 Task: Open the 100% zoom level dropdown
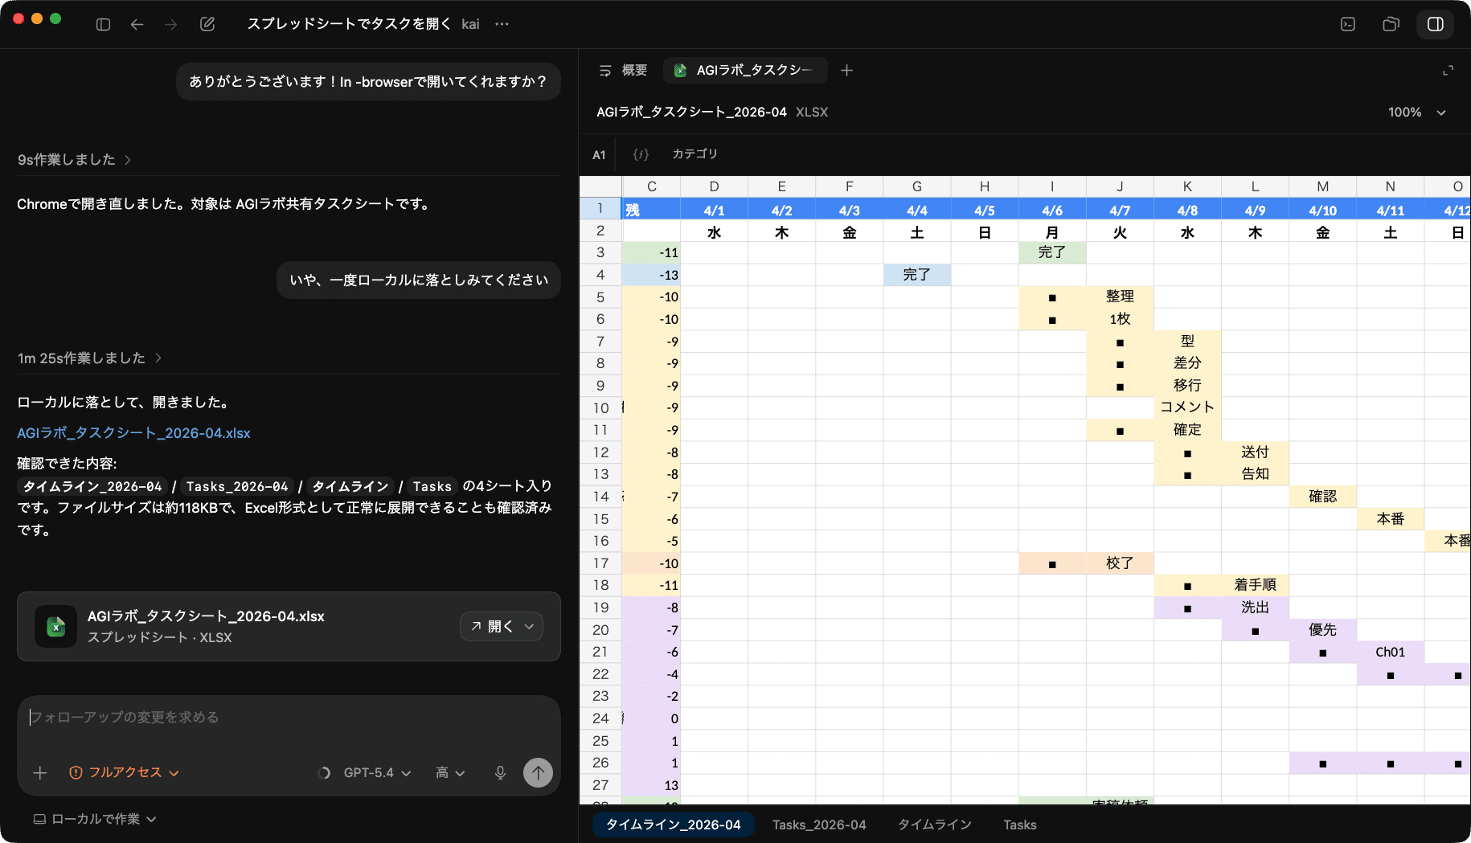[1416, 113]
